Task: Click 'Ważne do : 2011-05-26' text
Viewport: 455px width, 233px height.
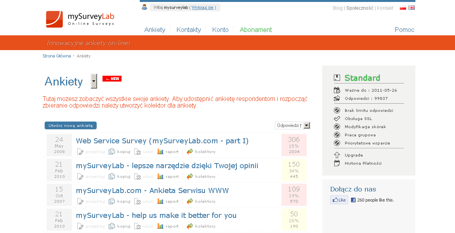Action: [371, 90]
